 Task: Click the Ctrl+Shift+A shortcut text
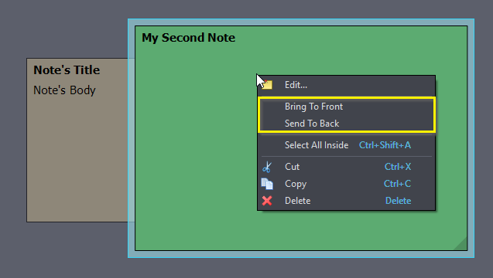tap(385, 145)
